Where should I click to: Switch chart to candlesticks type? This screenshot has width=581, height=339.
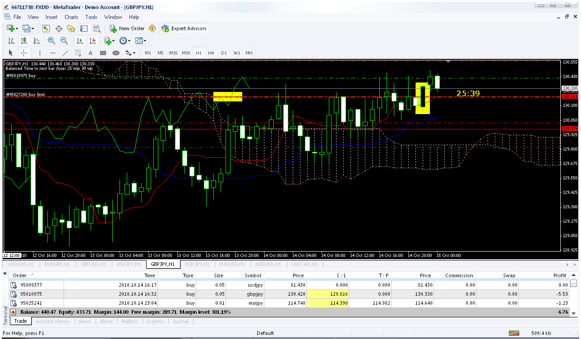coord(23,41)
